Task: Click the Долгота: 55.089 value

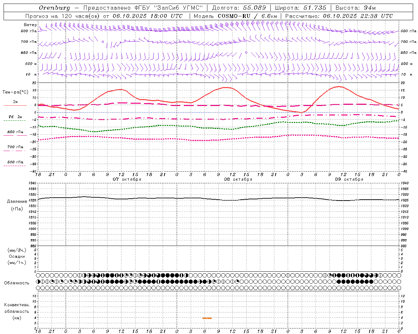Action: coord(239,8)
